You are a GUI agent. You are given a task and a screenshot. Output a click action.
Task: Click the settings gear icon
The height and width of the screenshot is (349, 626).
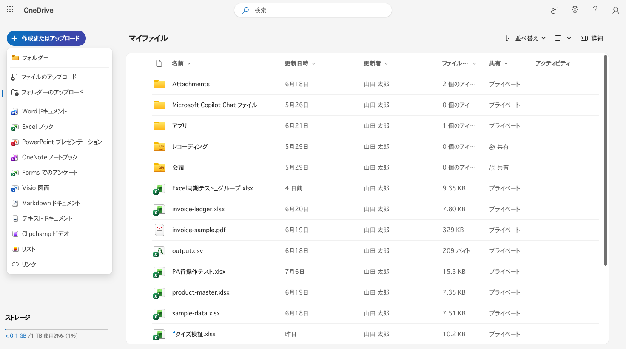[x=575, y=9]
